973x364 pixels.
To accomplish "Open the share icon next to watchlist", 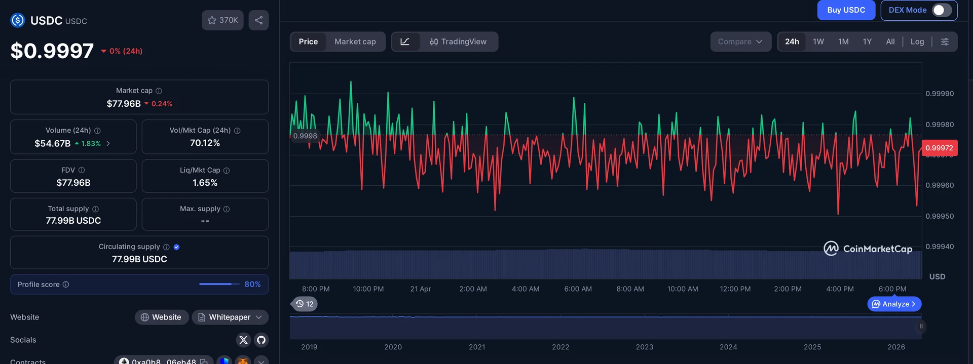I will pos(258,20).
